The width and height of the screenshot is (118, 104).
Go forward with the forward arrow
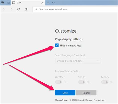point(11,9)
